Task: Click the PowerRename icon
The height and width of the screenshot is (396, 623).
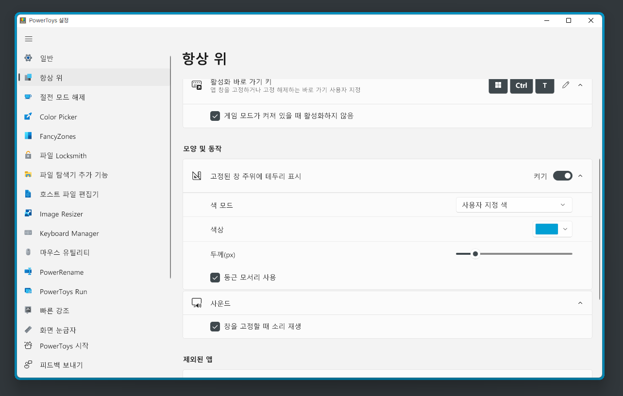Action: point(28,272)
